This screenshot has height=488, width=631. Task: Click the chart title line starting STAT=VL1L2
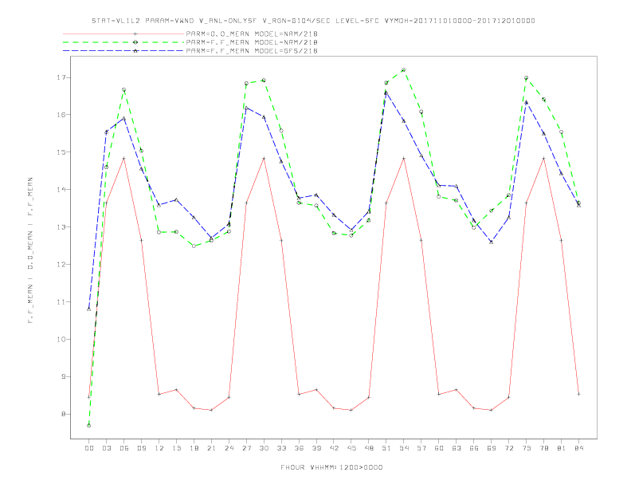[x=313, y=21]
